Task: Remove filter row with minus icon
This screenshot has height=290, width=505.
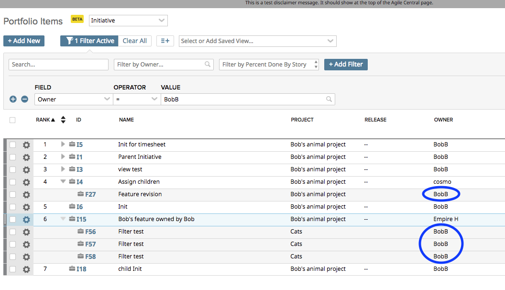Action: (x=24, y=100)
